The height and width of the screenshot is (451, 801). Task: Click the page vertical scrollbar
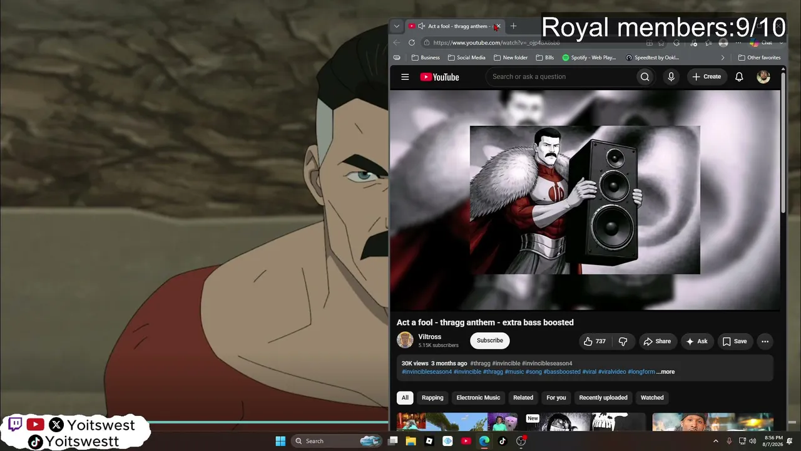tap(783, 144)
